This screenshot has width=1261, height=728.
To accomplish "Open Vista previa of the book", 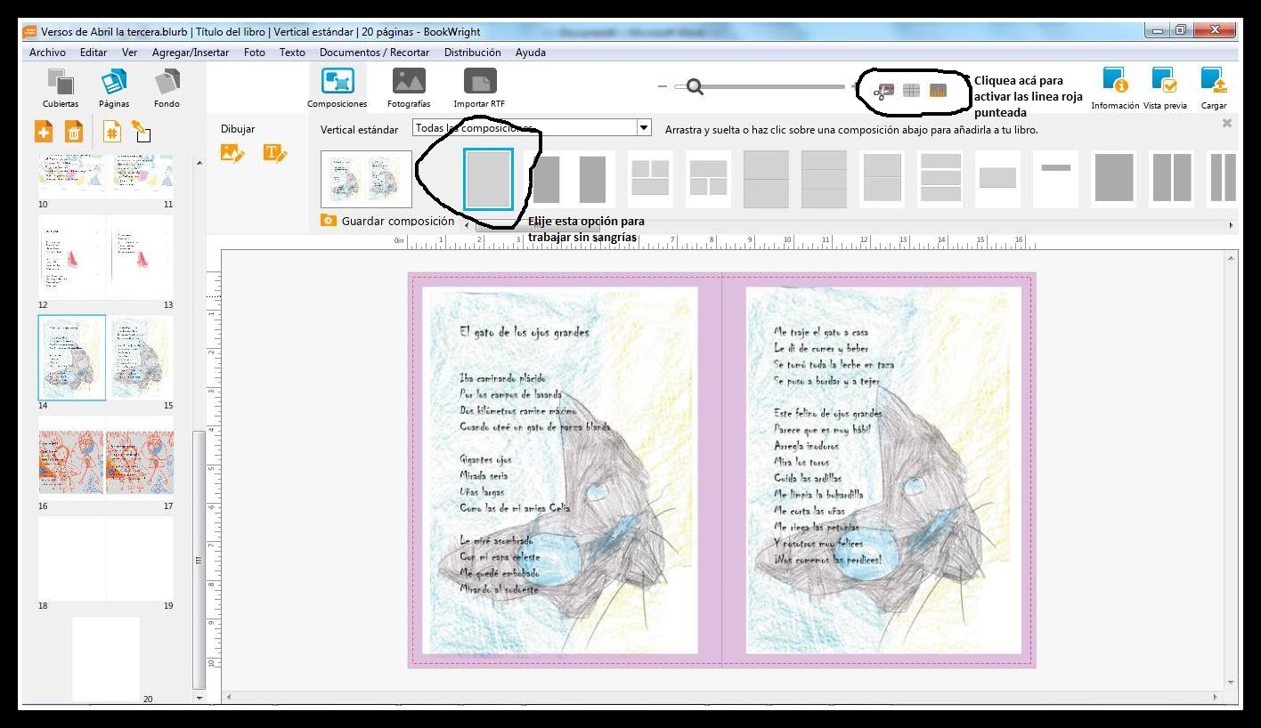I will [1165, 88].
